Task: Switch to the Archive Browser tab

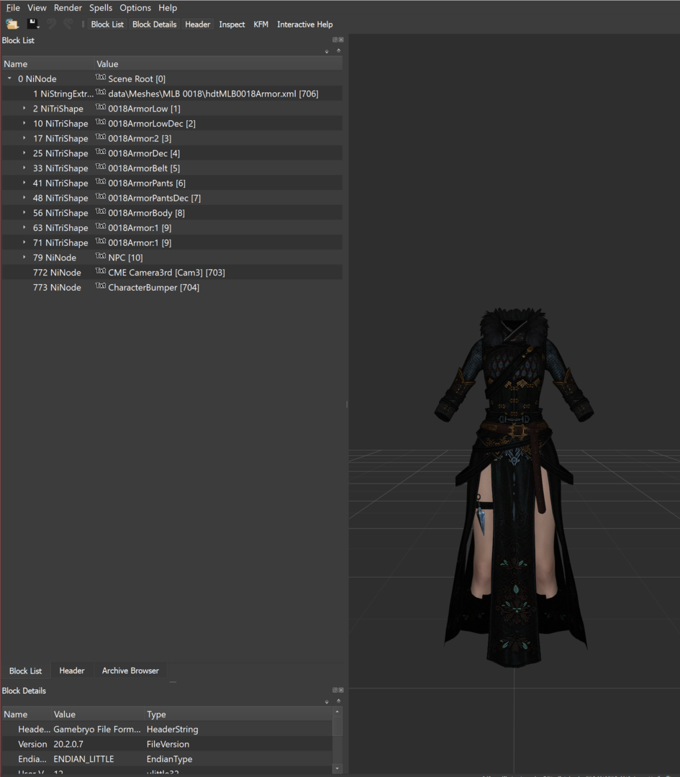Action: coord(130,671)
